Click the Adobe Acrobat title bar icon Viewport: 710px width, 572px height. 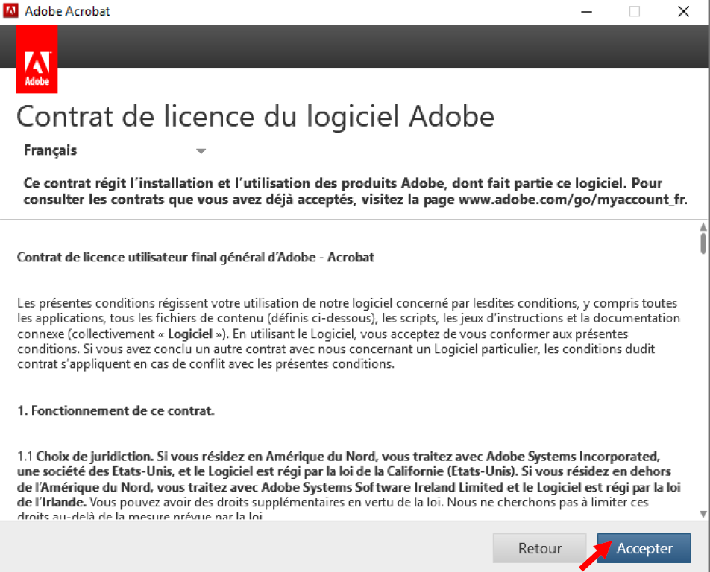tap(11, 12)
